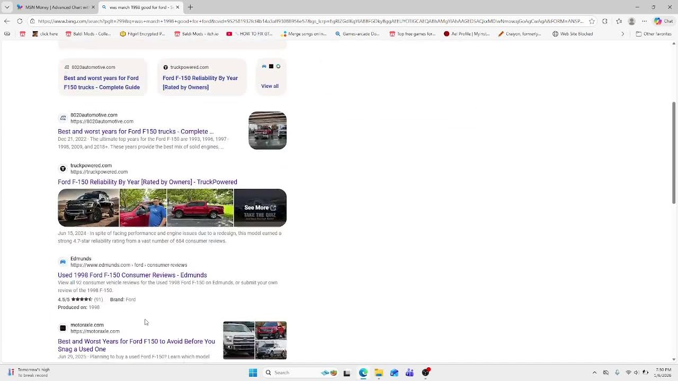Open the Ael Profile bookmark
Screen dimensions: 678x381
467,34
